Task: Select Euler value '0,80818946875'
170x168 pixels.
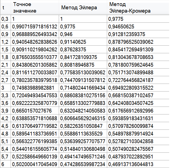Action: pyautogui.click(x=83, y=65)
